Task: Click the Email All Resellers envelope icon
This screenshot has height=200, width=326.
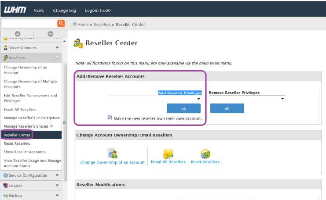Action: tap(168, 154)
